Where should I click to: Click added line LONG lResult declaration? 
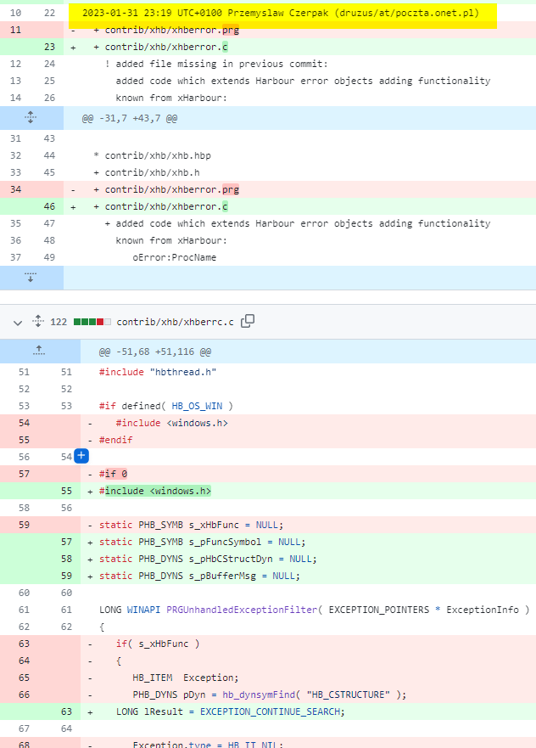(x=230, y=711)
